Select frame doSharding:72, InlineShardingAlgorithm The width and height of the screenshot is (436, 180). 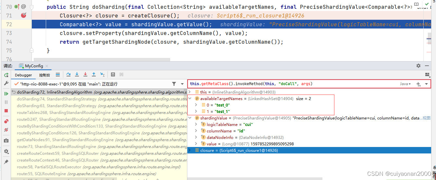click(x=99, y=92)
